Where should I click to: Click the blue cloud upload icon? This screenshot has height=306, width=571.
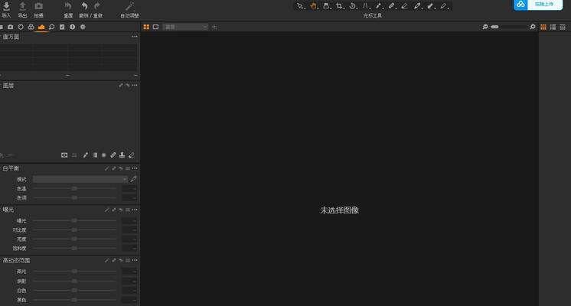[520, 5]
